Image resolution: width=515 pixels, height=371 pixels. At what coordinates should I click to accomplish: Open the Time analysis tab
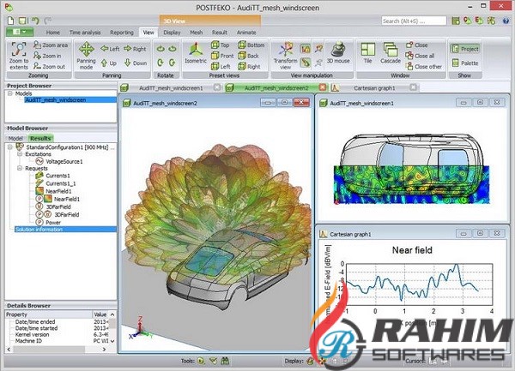tap(85, 33)
